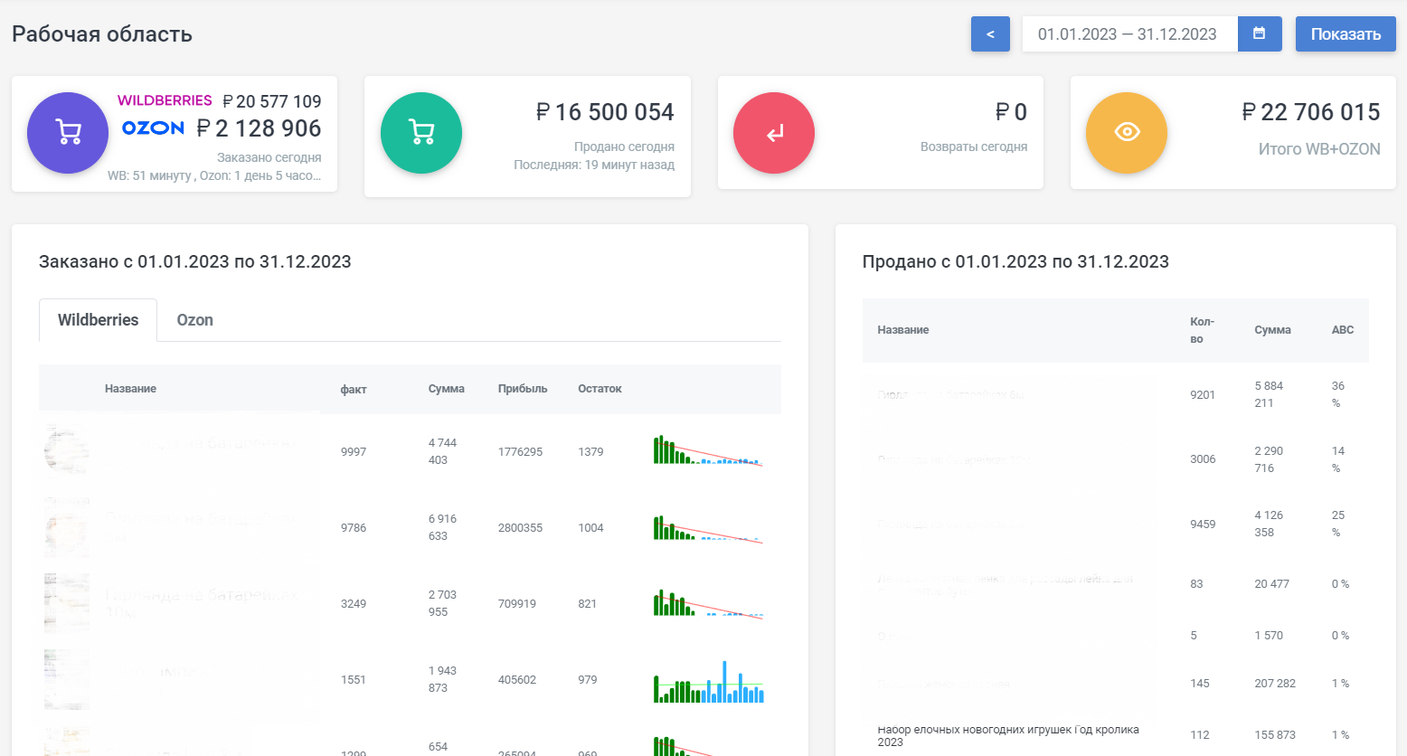Click the date range input field
Screen dimensions: 1407x756
pyautogui.click(x=1128, y=34)
